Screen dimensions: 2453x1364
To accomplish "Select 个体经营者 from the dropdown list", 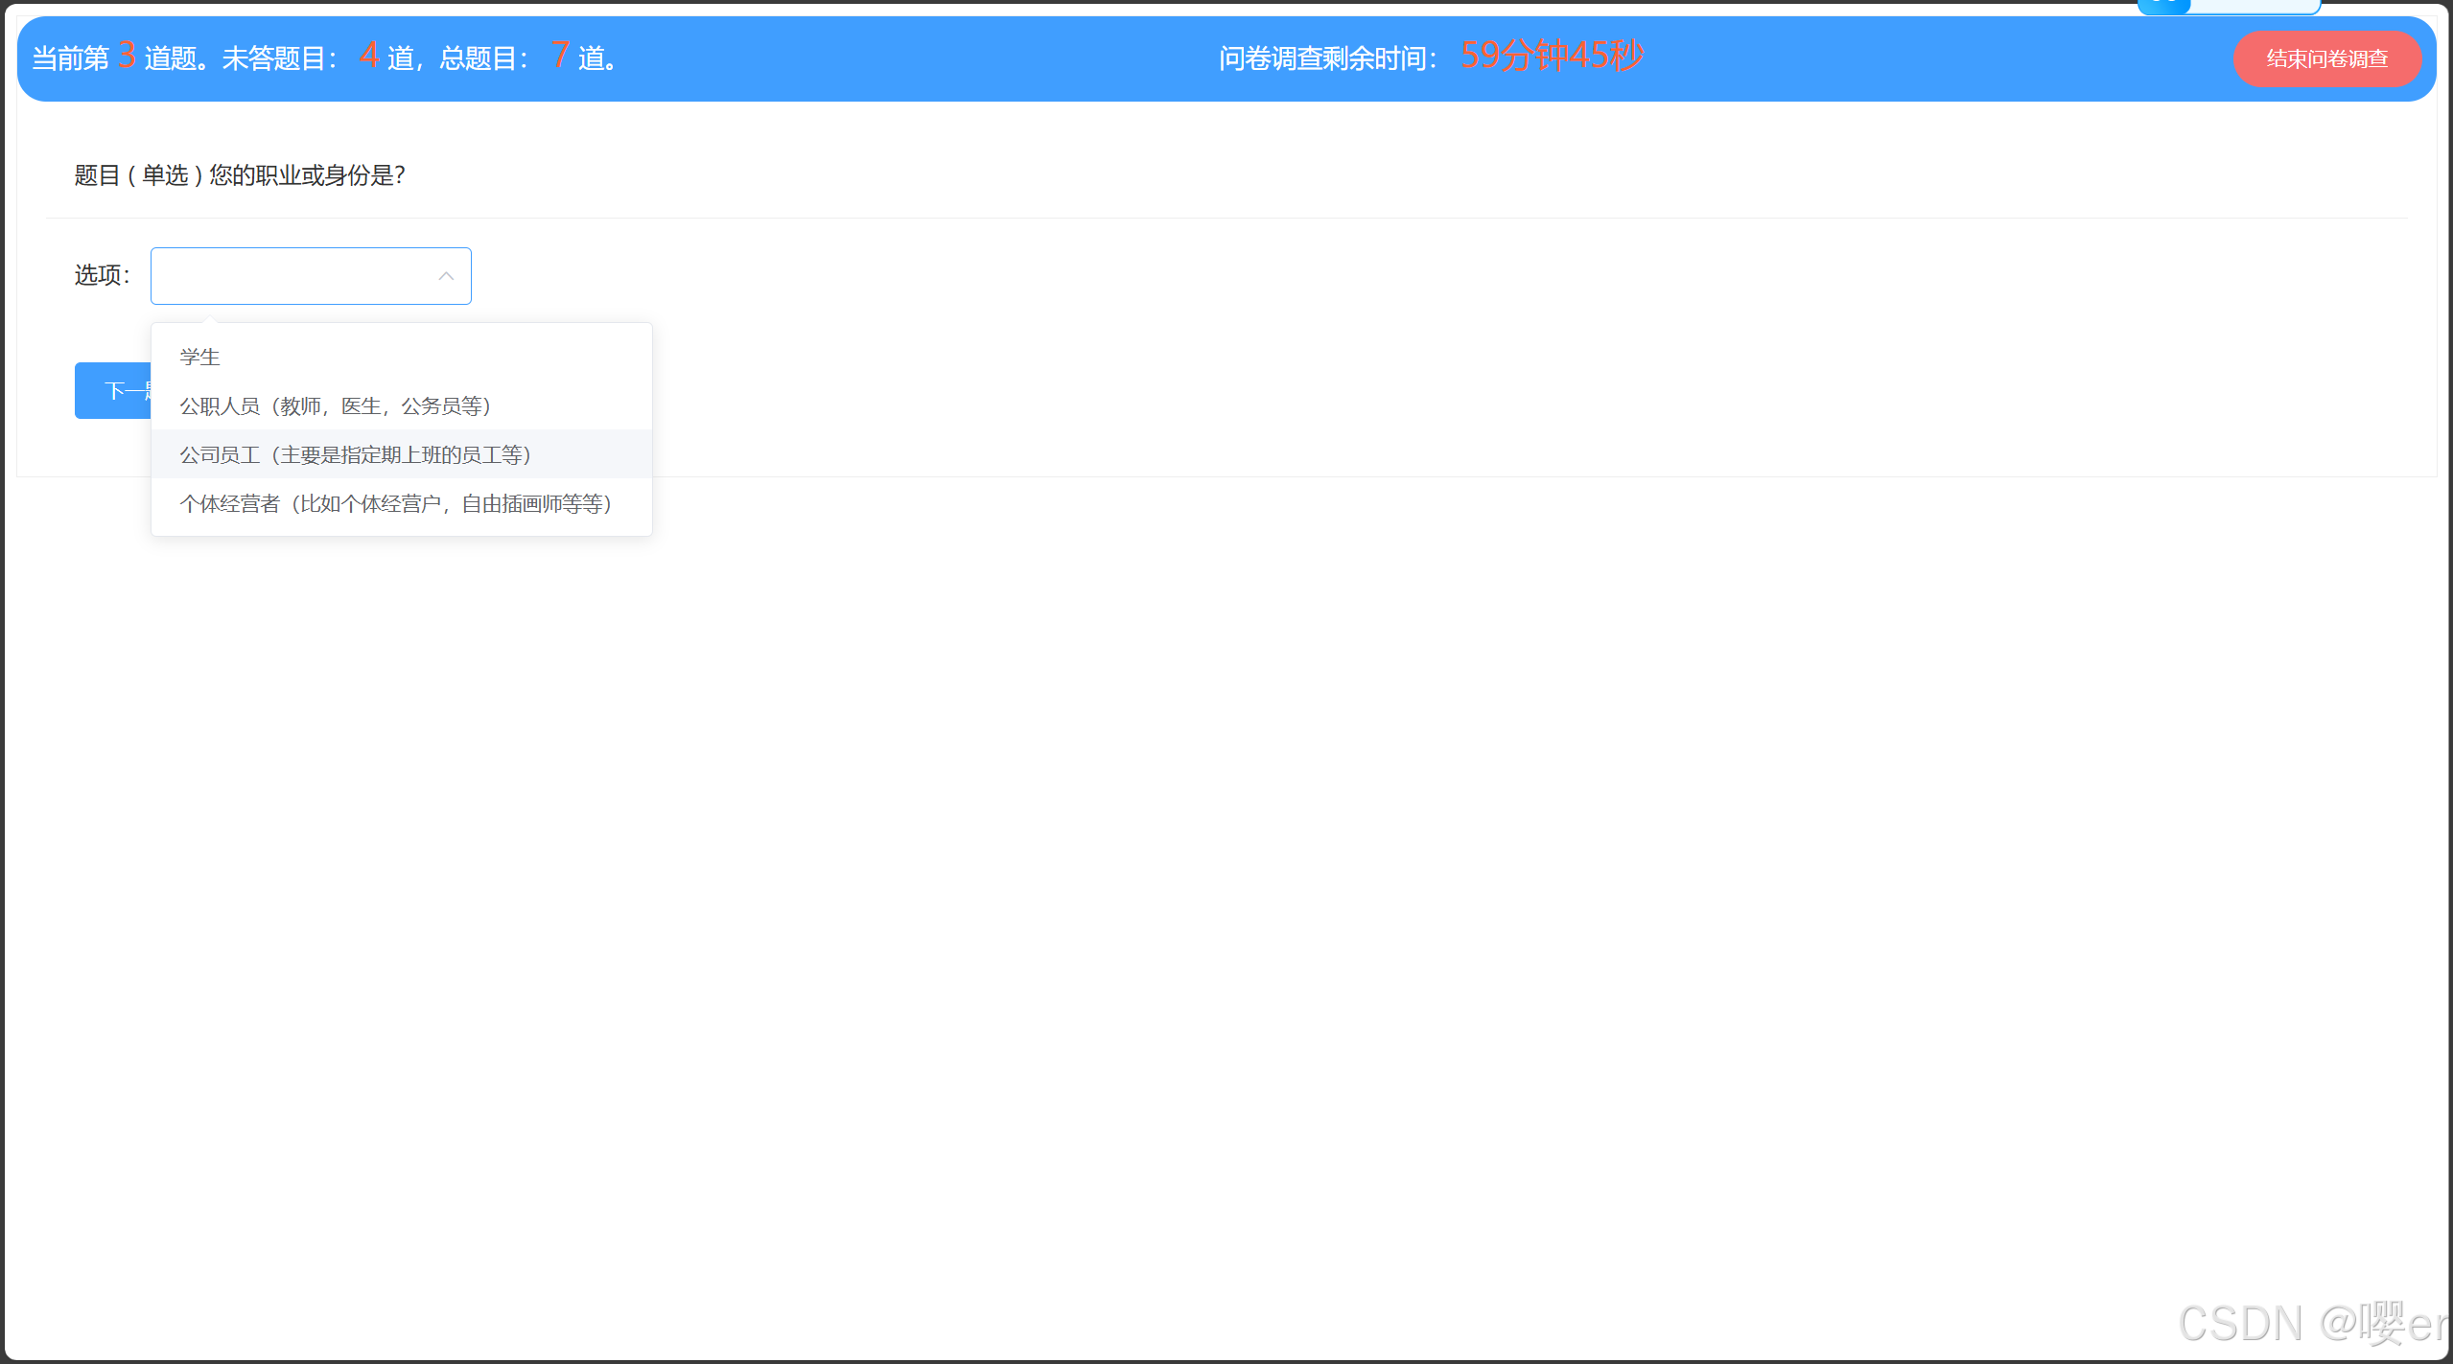I will coord(395,503).
